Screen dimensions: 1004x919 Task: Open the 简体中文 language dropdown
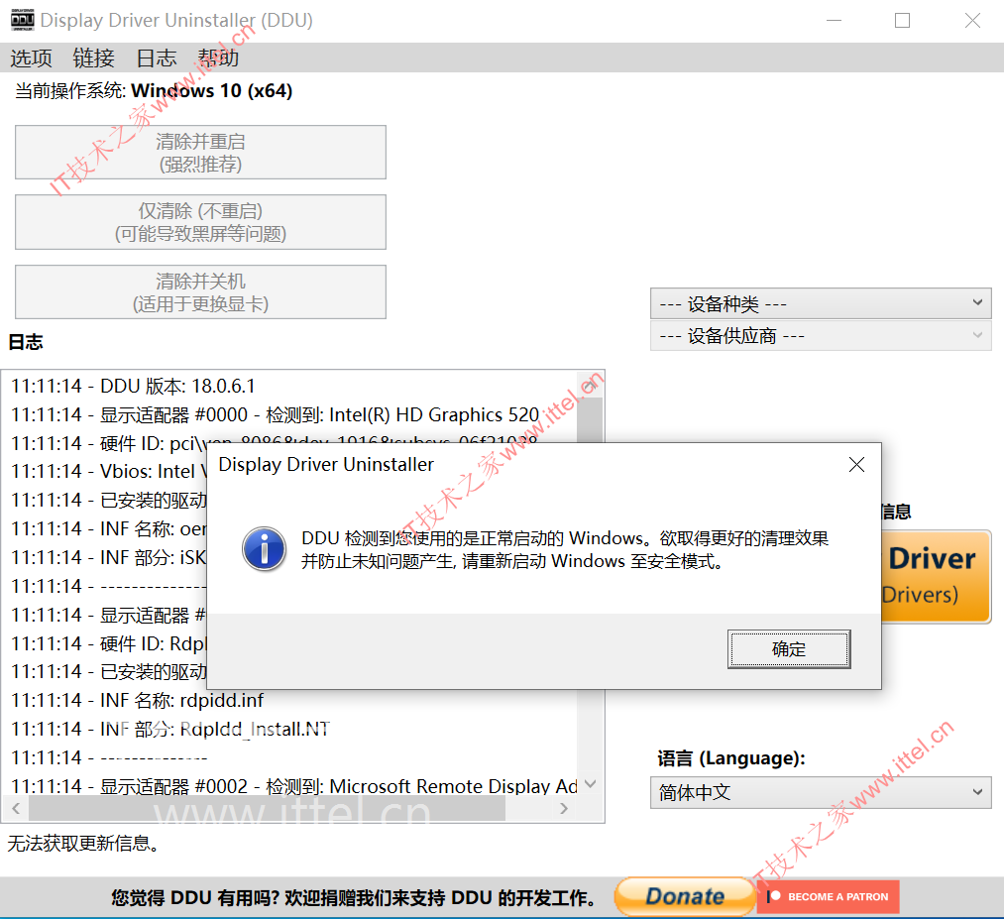coord(821,793)
